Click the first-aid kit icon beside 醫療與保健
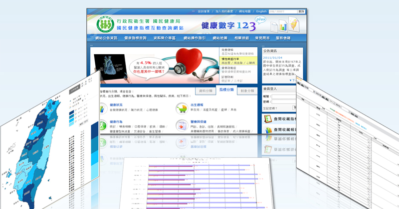The height and width of the screenshot is (209, 399). [182, 125]
